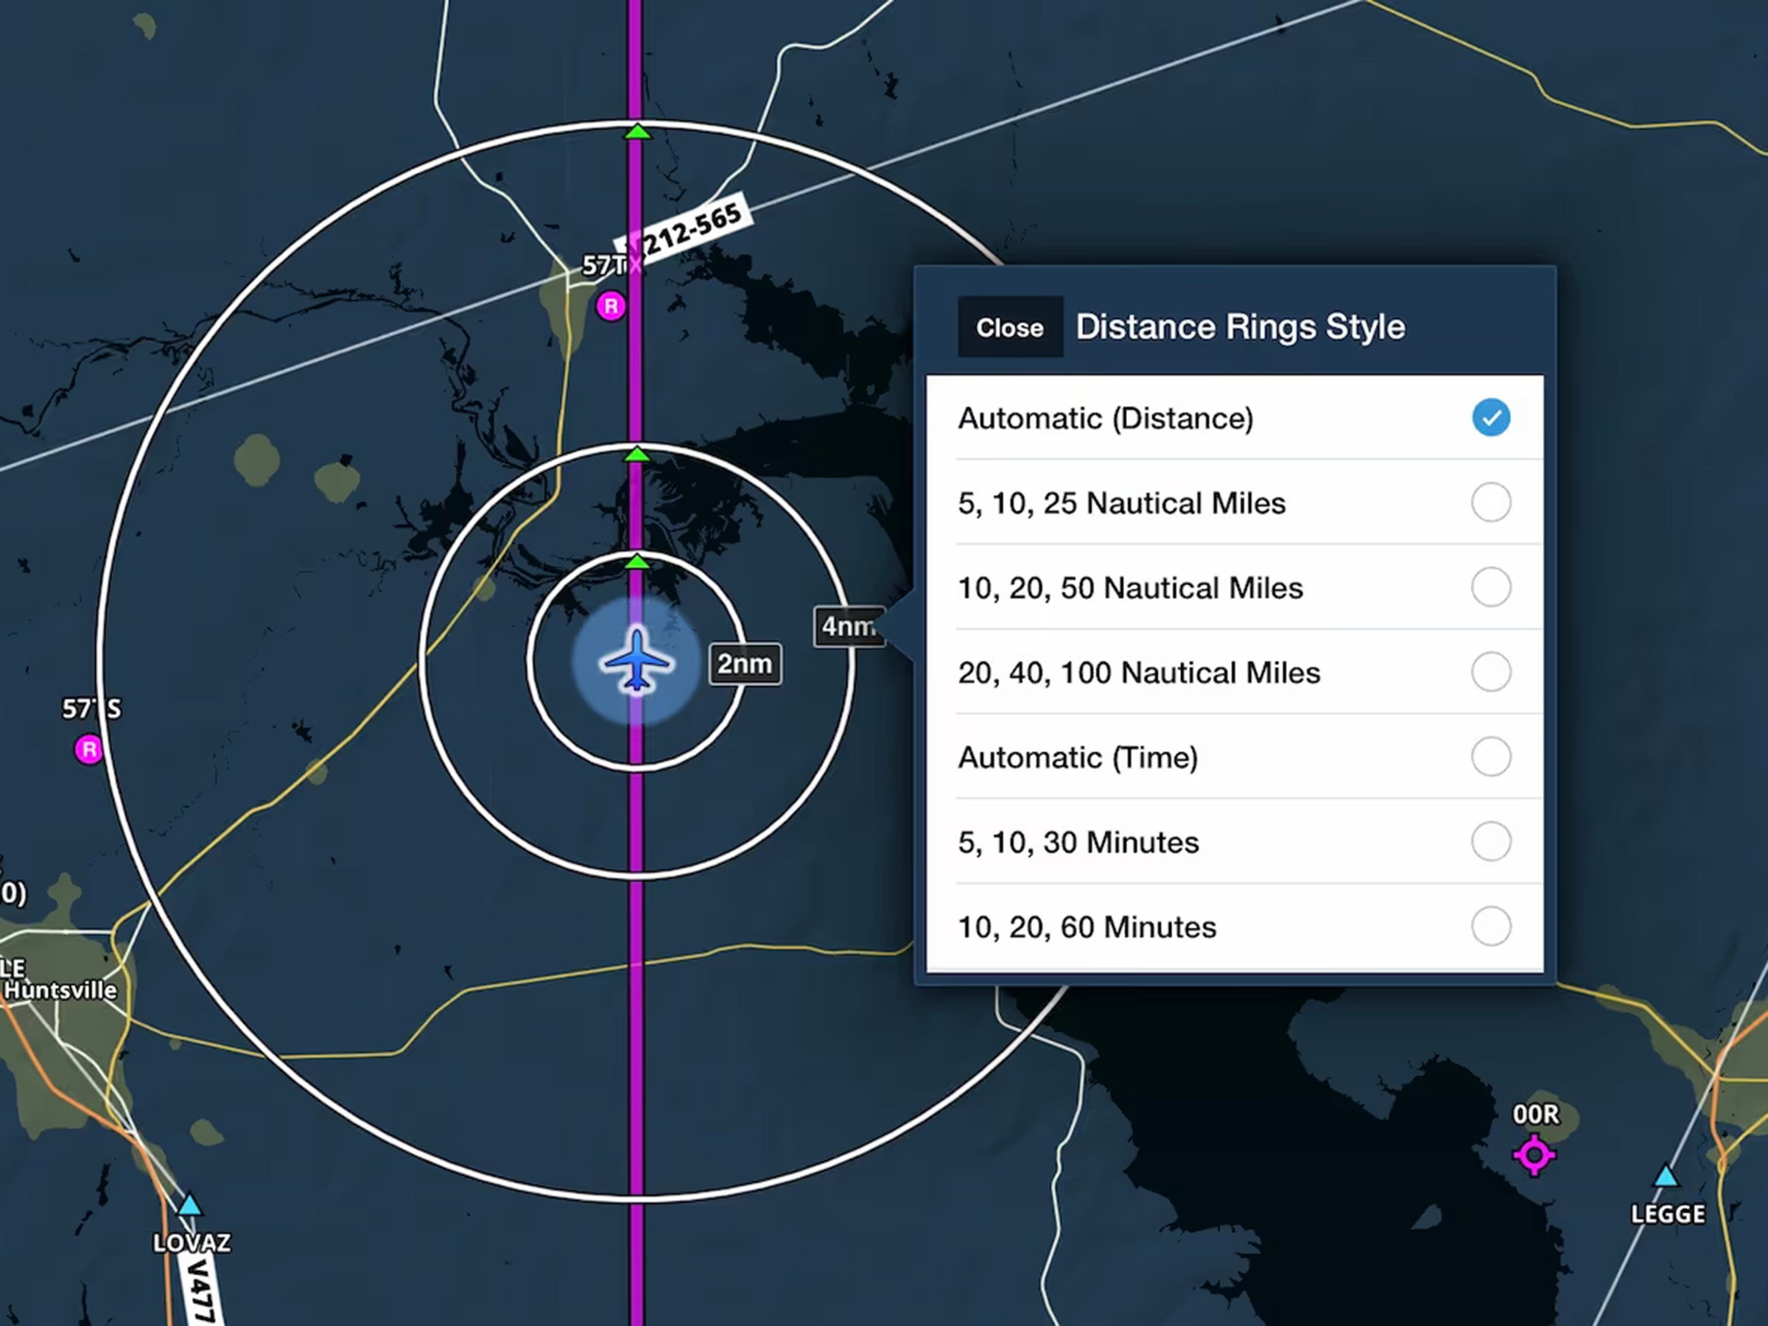Tap the 2nm ring distance label
The width and height of the screenshot is (1768, 1326).
point(744,664)
